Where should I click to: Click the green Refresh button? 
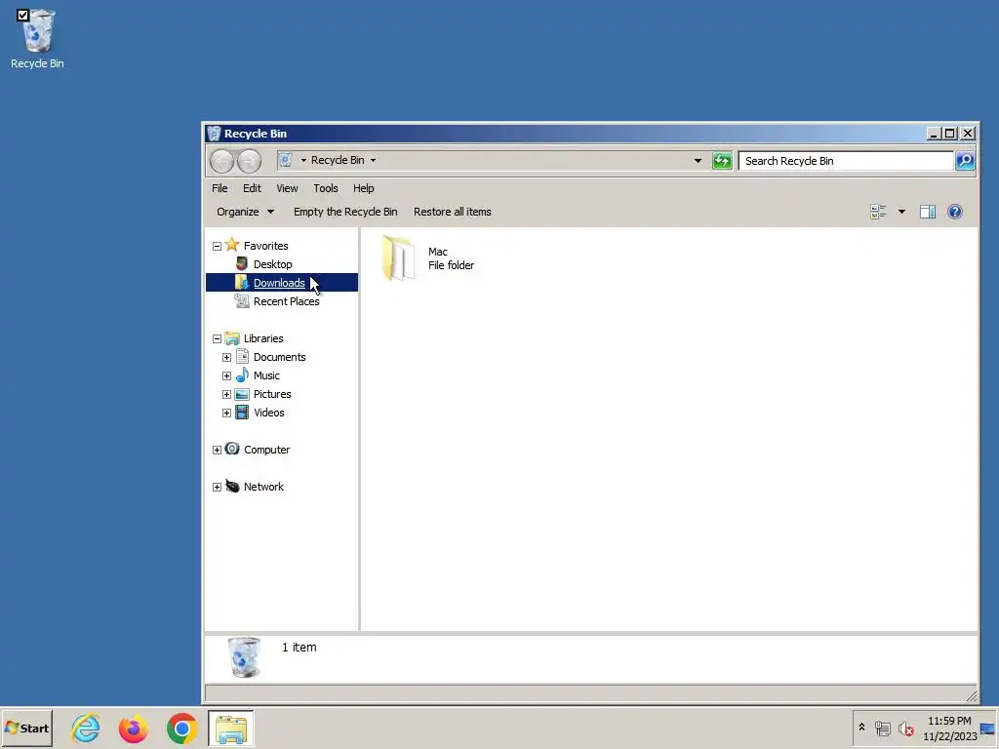click(722, 161)
